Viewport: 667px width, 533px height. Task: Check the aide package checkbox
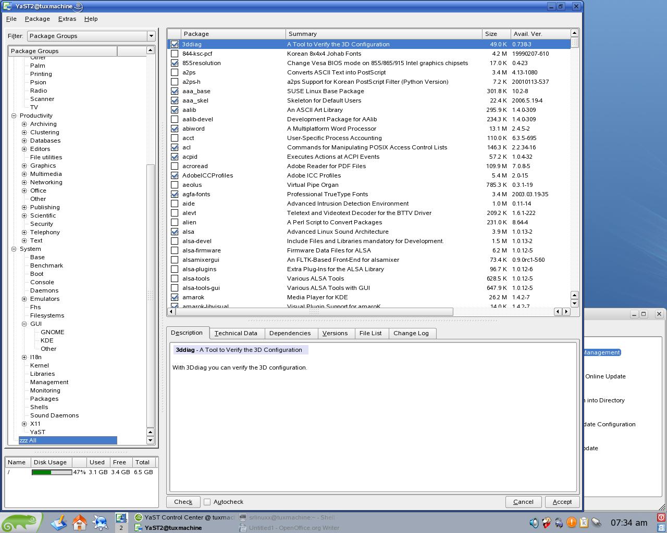[x=175, y=204]
